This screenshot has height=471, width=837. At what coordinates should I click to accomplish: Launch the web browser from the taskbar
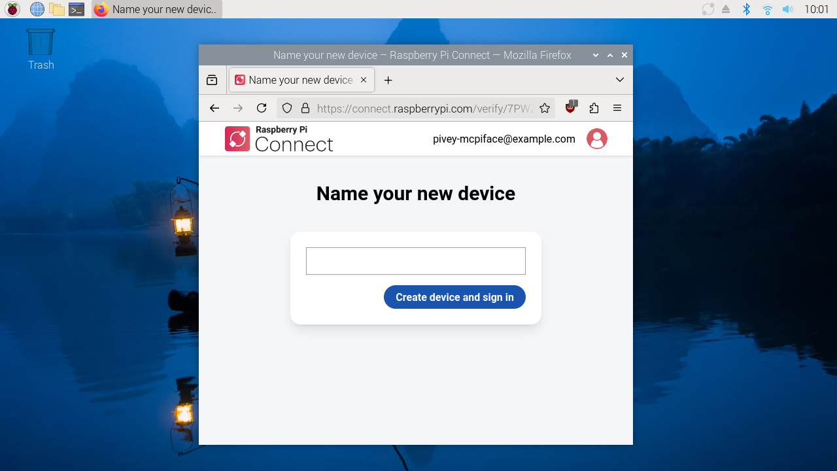click(37, 9)
